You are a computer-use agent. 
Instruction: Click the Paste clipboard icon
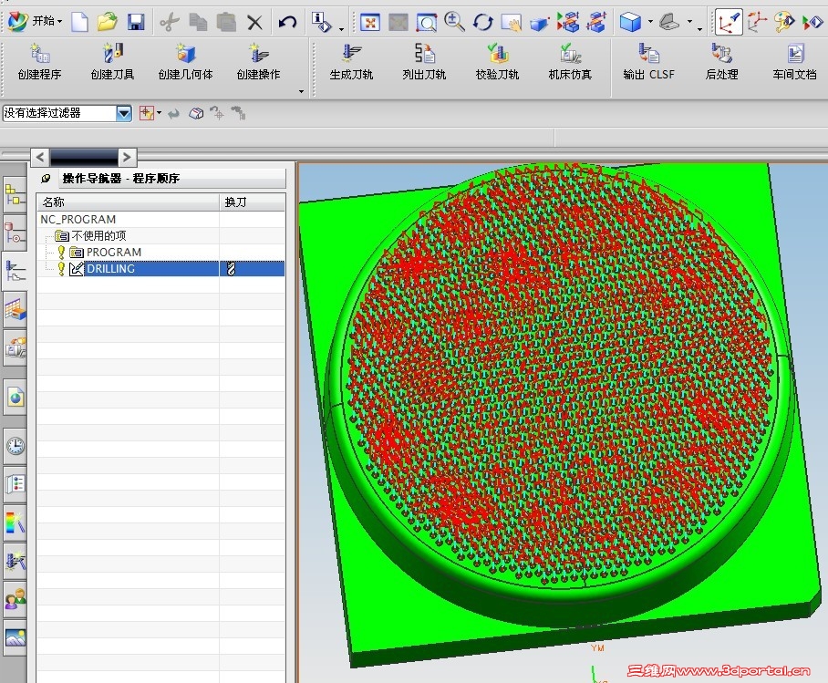click(x=226, y=22)
